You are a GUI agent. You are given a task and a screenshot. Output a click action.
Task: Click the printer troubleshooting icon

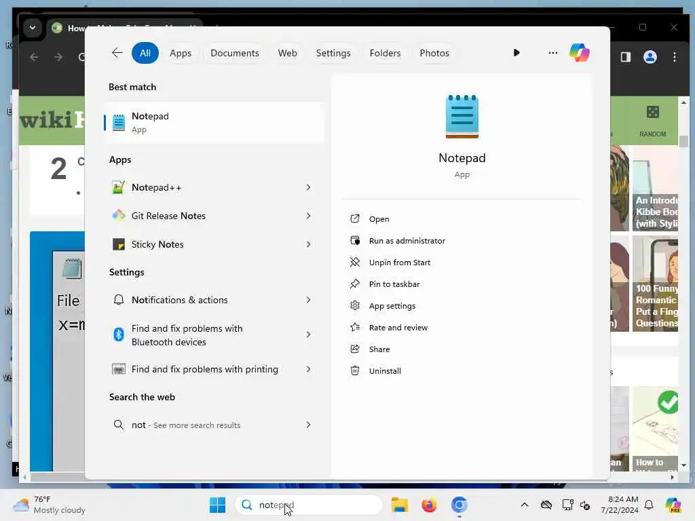[x=118, y=369]
